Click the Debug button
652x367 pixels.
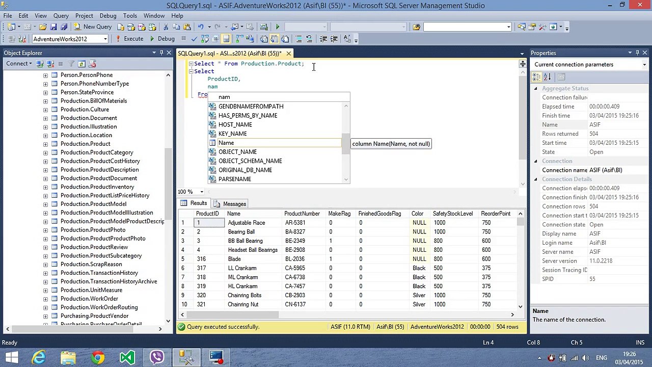coord(162,39)
